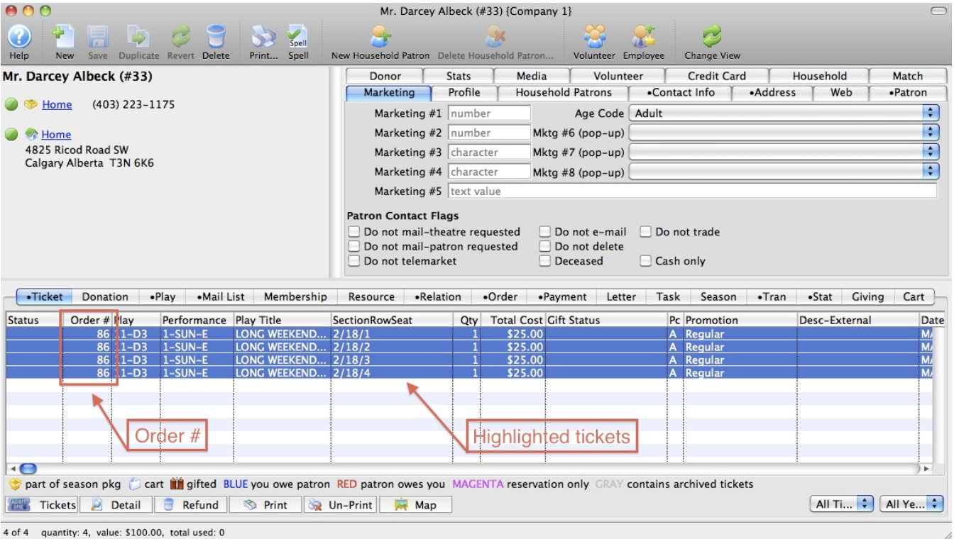The image size is (954, 539).
Task: Switch to the Credit Card tab
Action: coord(717,76)
